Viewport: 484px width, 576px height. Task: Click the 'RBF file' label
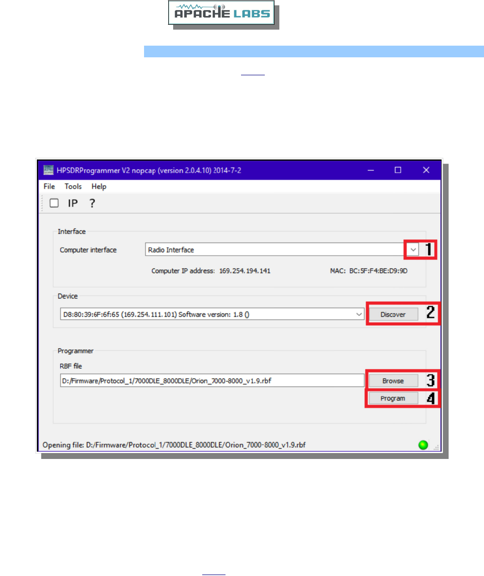(x=71, y=366)
